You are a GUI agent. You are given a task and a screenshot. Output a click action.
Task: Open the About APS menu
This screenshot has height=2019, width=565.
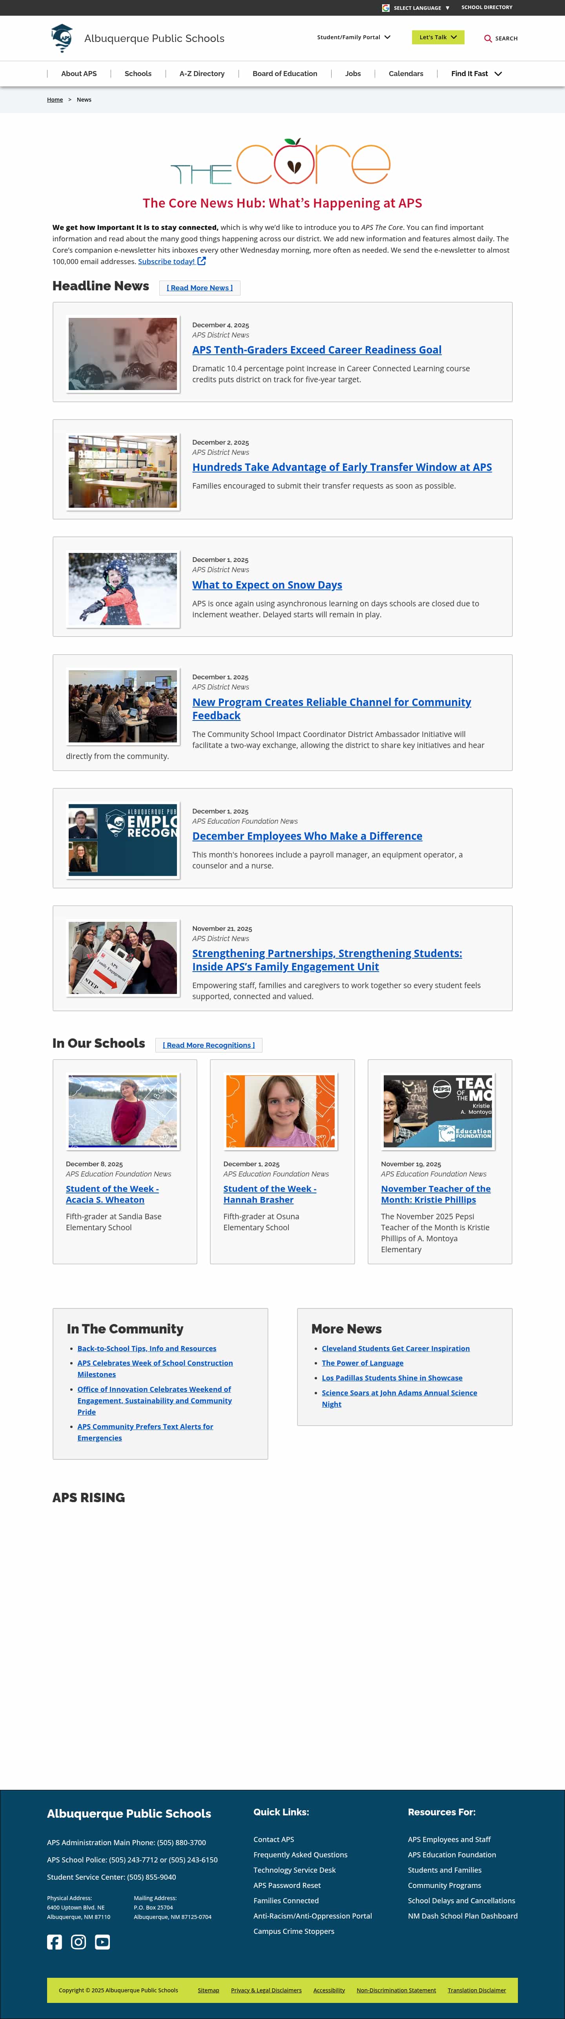tap(79, 74)
